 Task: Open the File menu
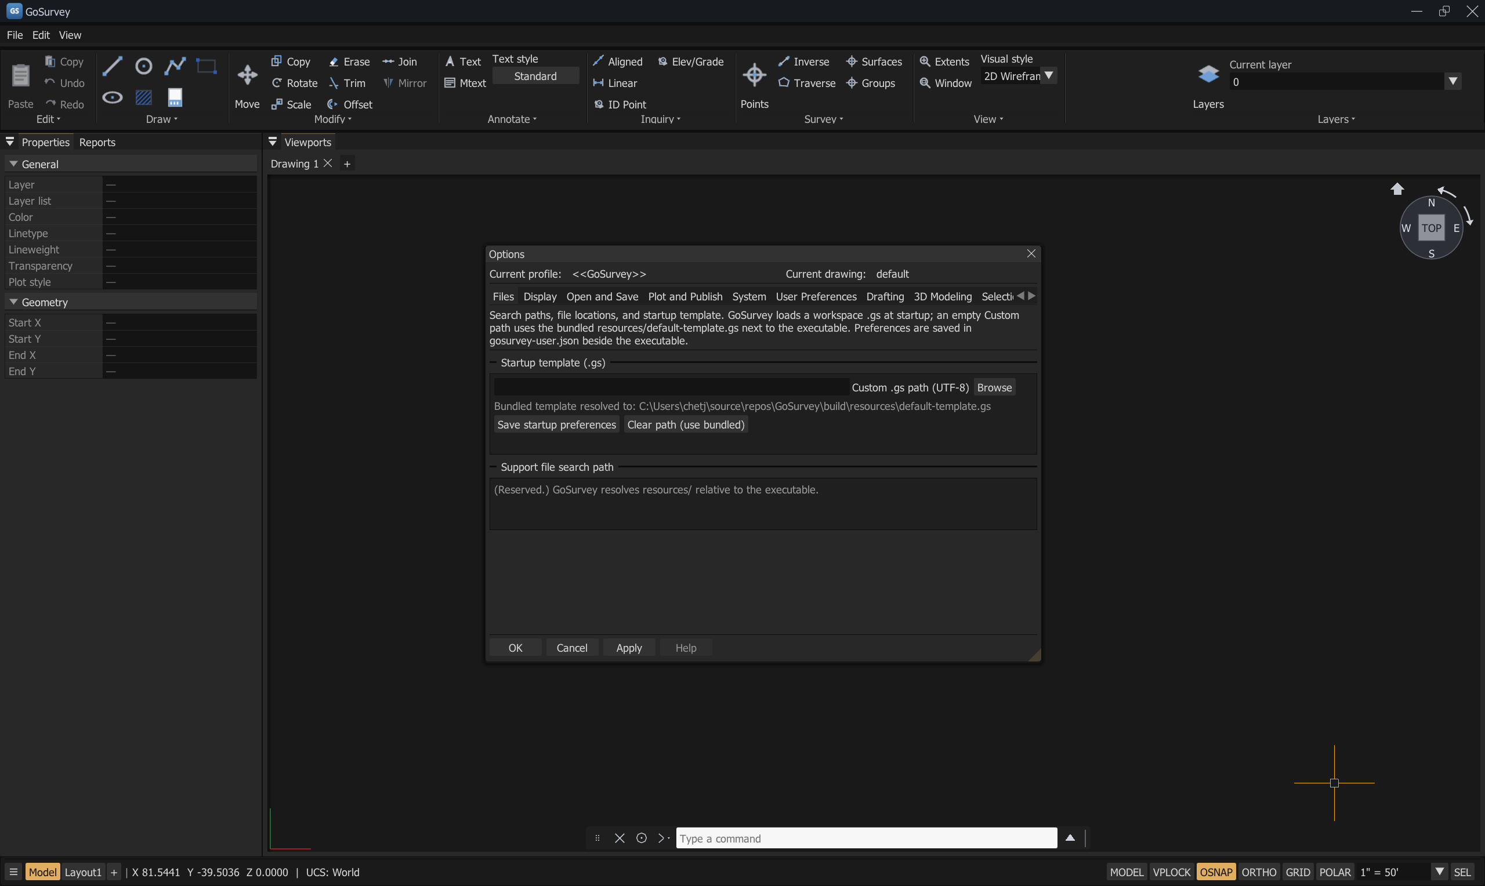point(15,35)
